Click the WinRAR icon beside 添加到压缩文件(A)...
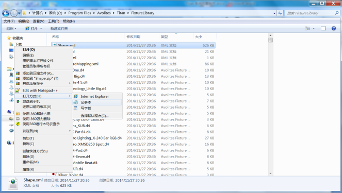The image size is (342, 193). (18, 73)
